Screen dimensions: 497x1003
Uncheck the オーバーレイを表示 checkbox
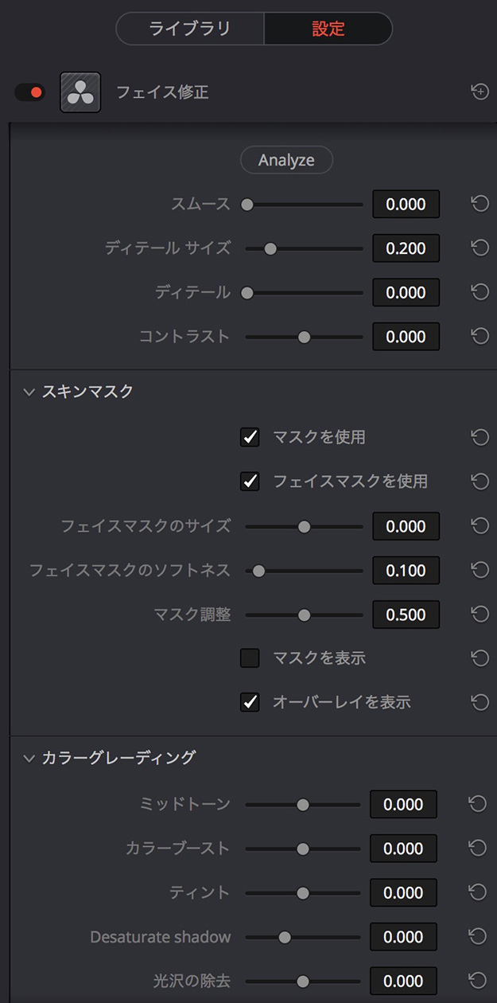point(250,703)
